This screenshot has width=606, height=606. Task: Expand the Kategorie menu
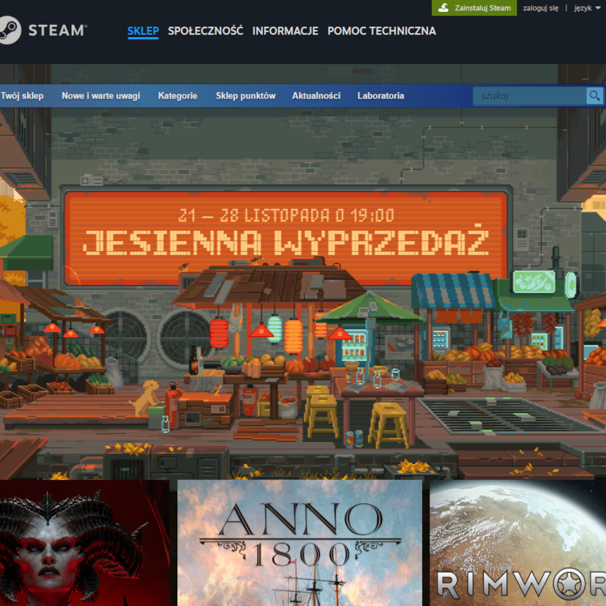(178, 95)
